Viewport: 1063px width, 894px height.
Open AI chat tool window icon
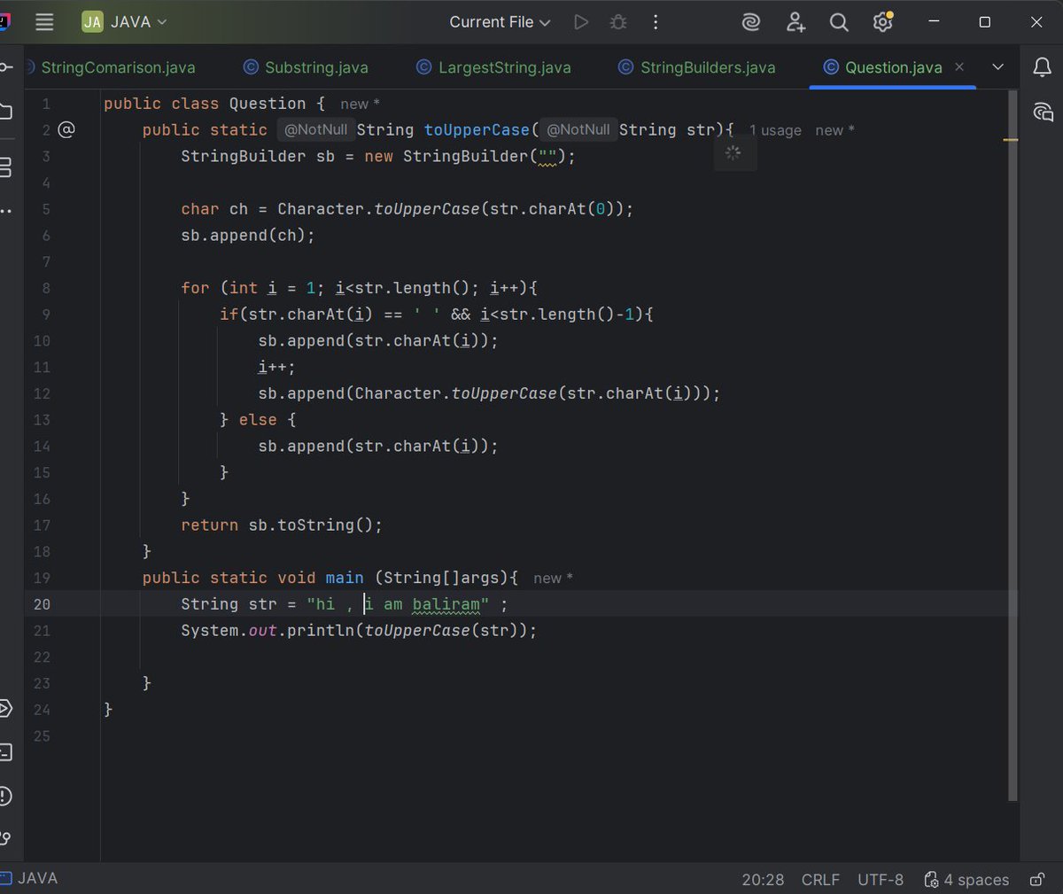click(x=1043, y=112)
